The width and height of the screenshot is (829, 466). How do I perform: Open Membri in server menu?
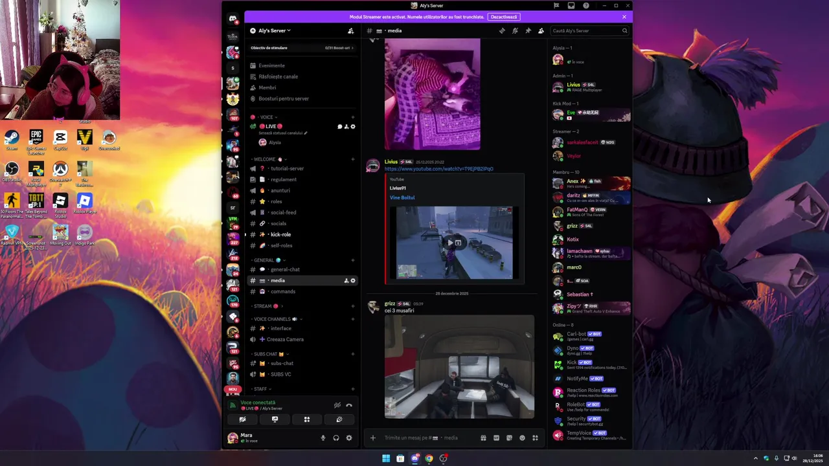pos(302,87)
